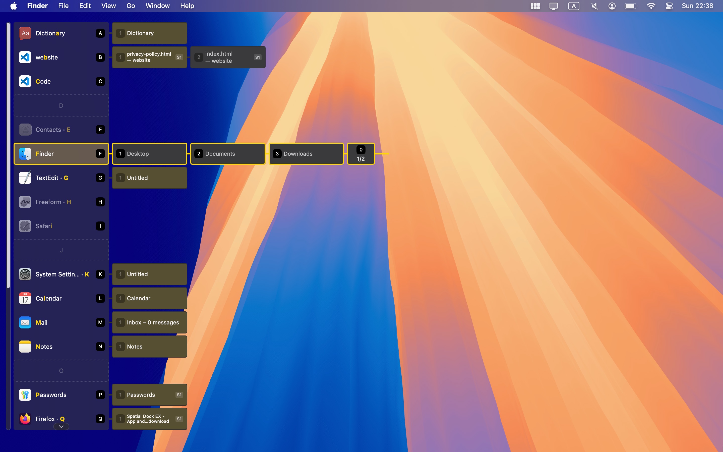723x452 pixels.
Task: Click the 1/2 page indicator for Finder windows
Action: tap(361, 154)
